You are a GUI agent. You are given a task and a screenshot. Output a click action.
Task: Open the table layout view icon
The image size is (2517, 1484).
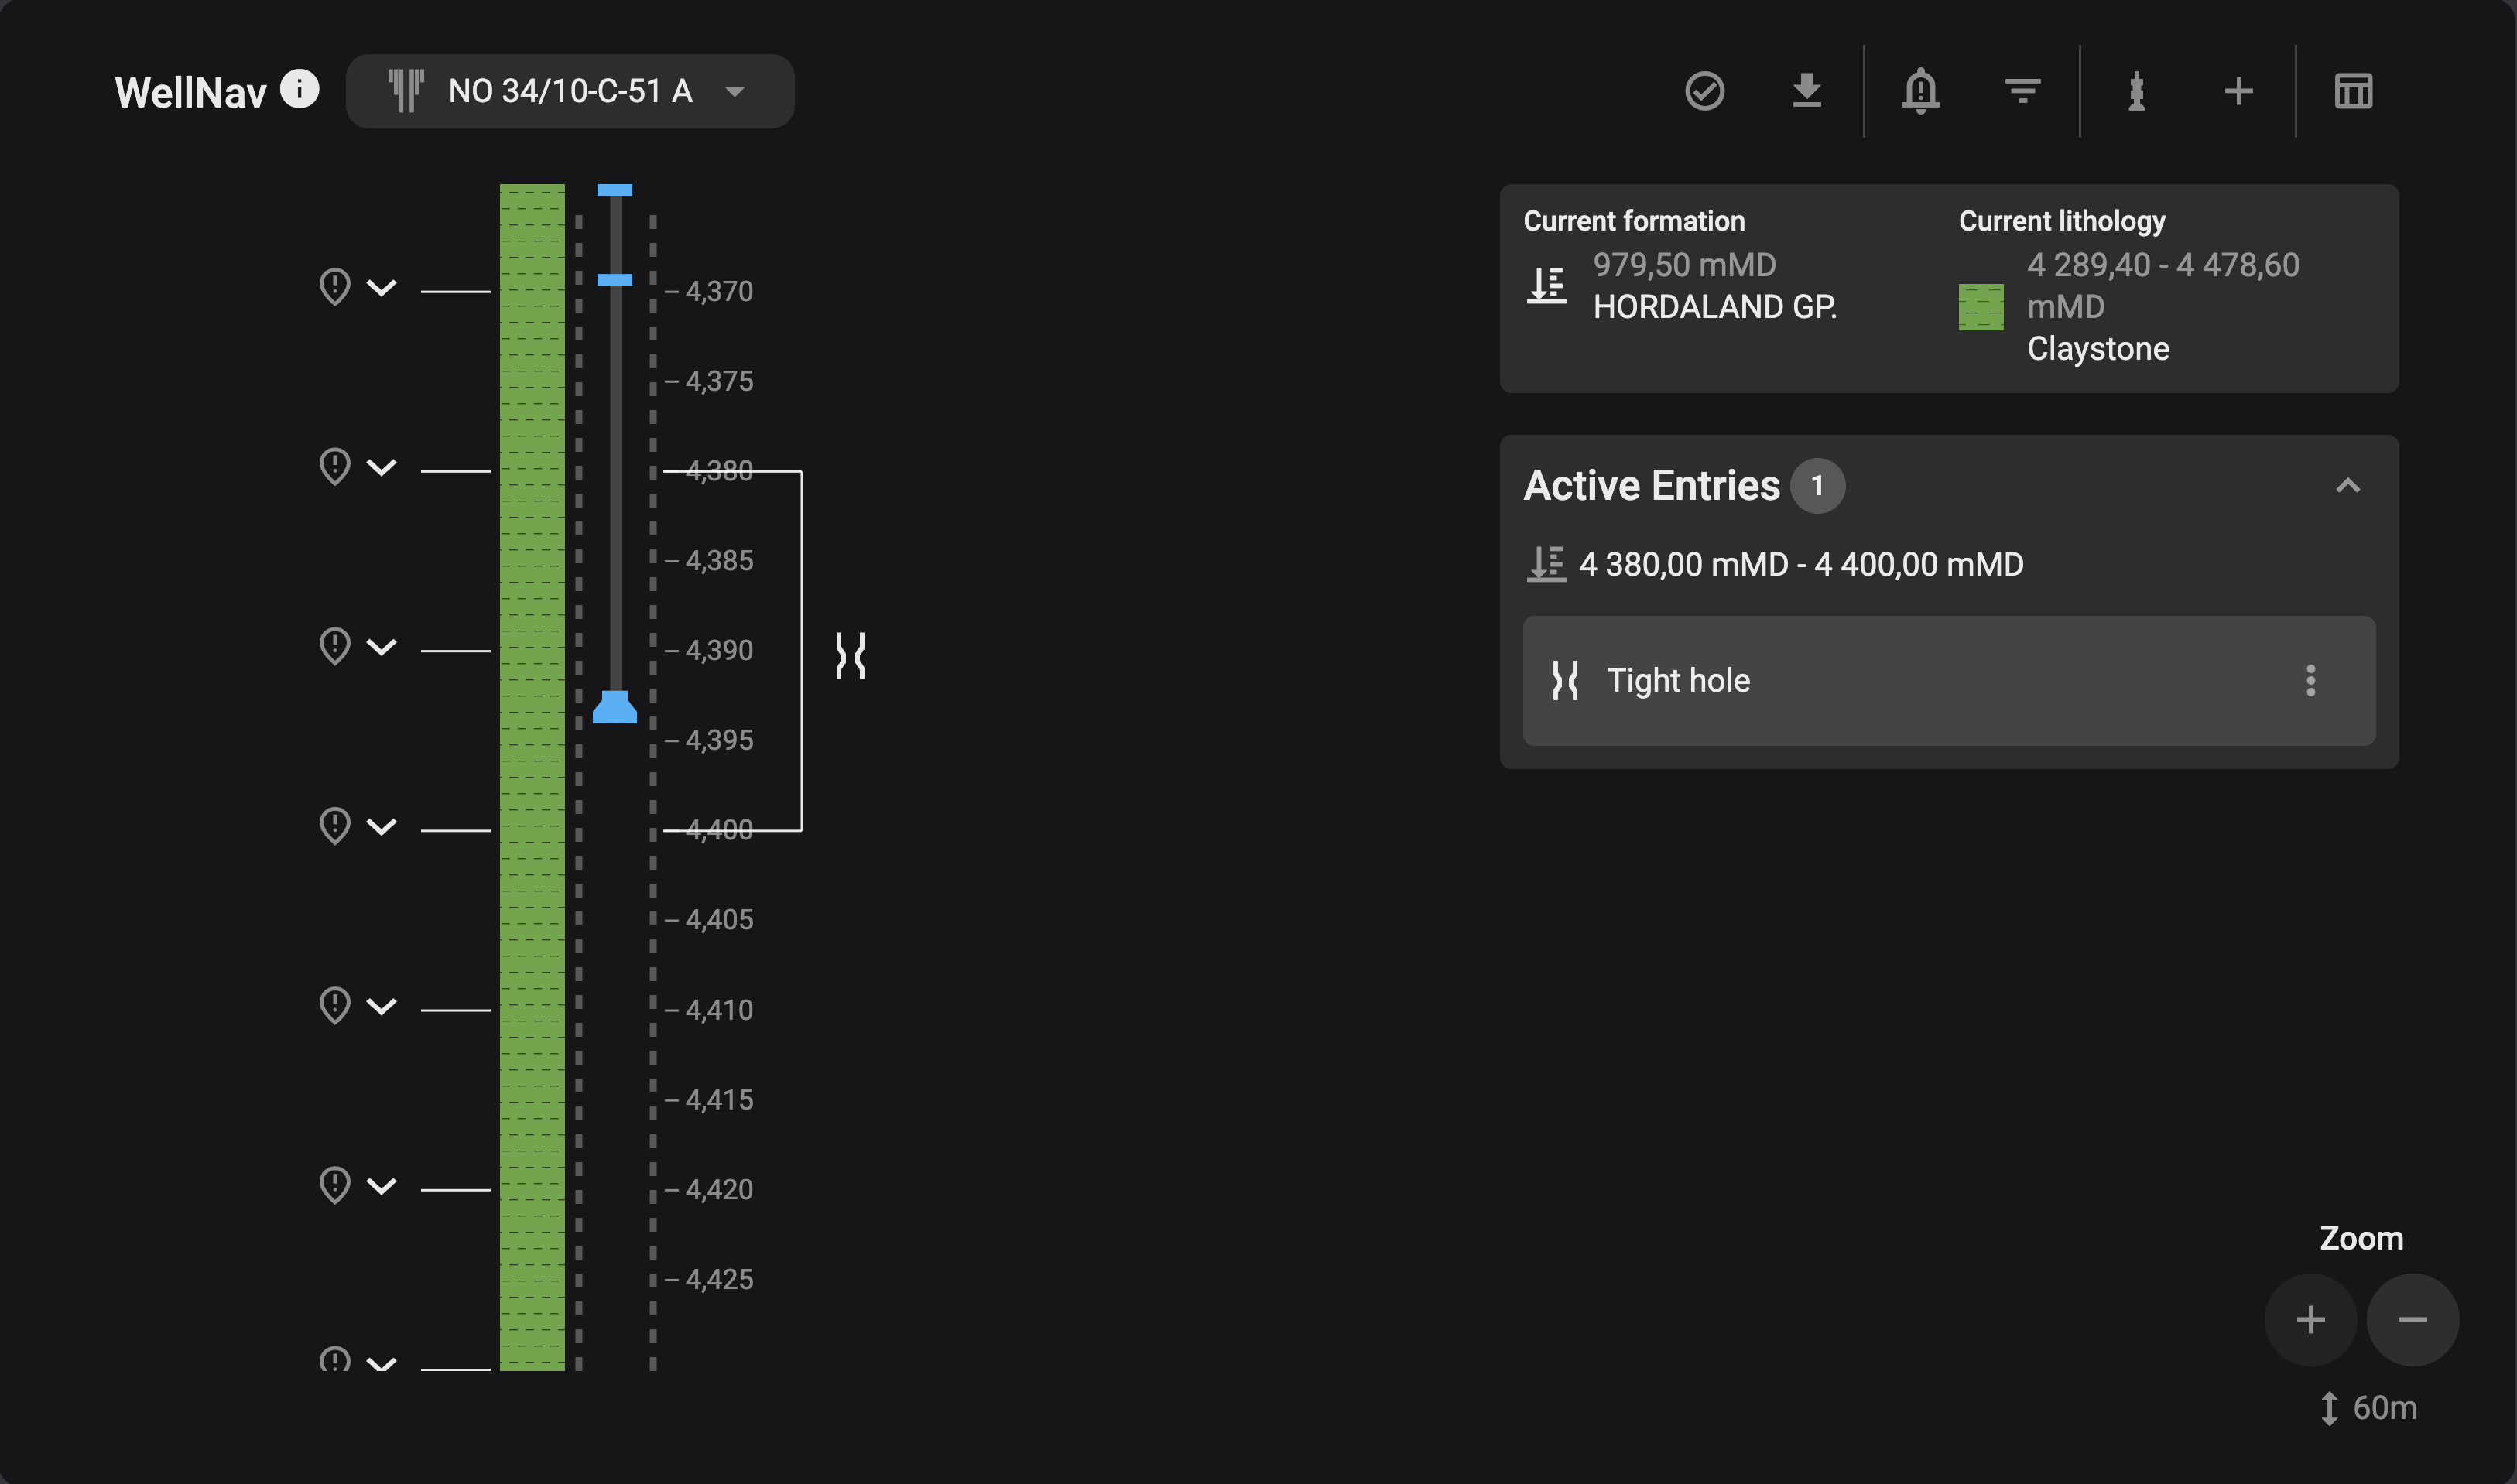2353,91
